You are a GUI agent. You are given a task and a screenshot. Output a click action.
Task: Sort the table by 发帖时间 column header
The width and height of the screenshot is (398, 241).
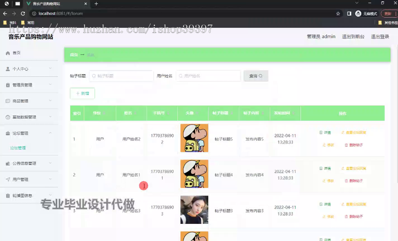coord(285,113)
